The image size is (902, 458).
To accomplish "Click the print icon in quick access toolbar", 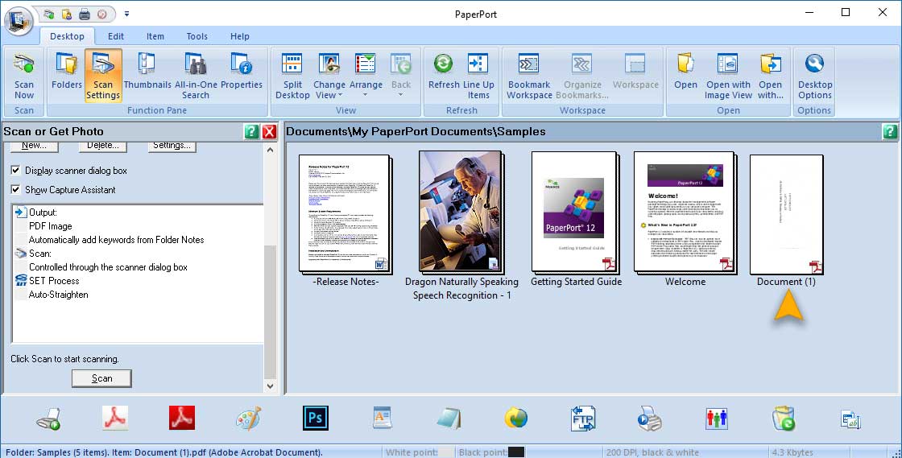I will click(84, 14).
